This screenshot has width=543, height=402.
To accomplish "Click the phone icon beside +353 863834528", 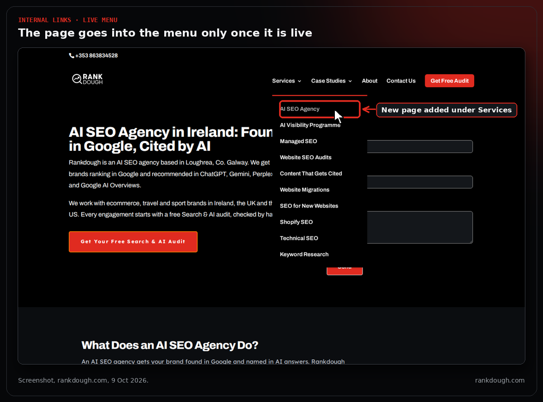I will [x=71, y=56].
